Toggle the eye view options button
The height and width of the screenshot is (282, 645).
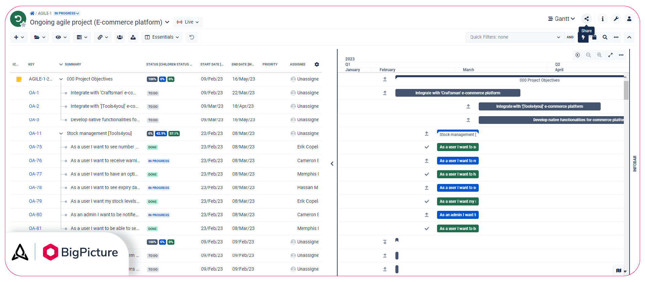tap(61, 37)
